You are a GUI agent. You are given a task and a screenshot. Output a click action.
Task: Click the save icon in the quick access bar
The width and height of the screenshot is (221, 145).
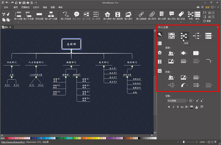[24, 3]
